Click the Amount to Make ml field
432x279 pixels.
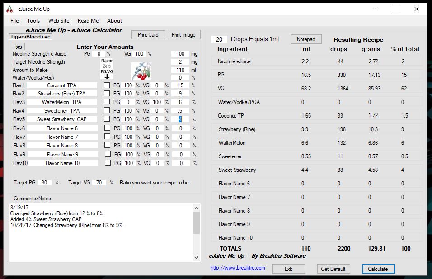pyautogui.click(x=180, y=70)
